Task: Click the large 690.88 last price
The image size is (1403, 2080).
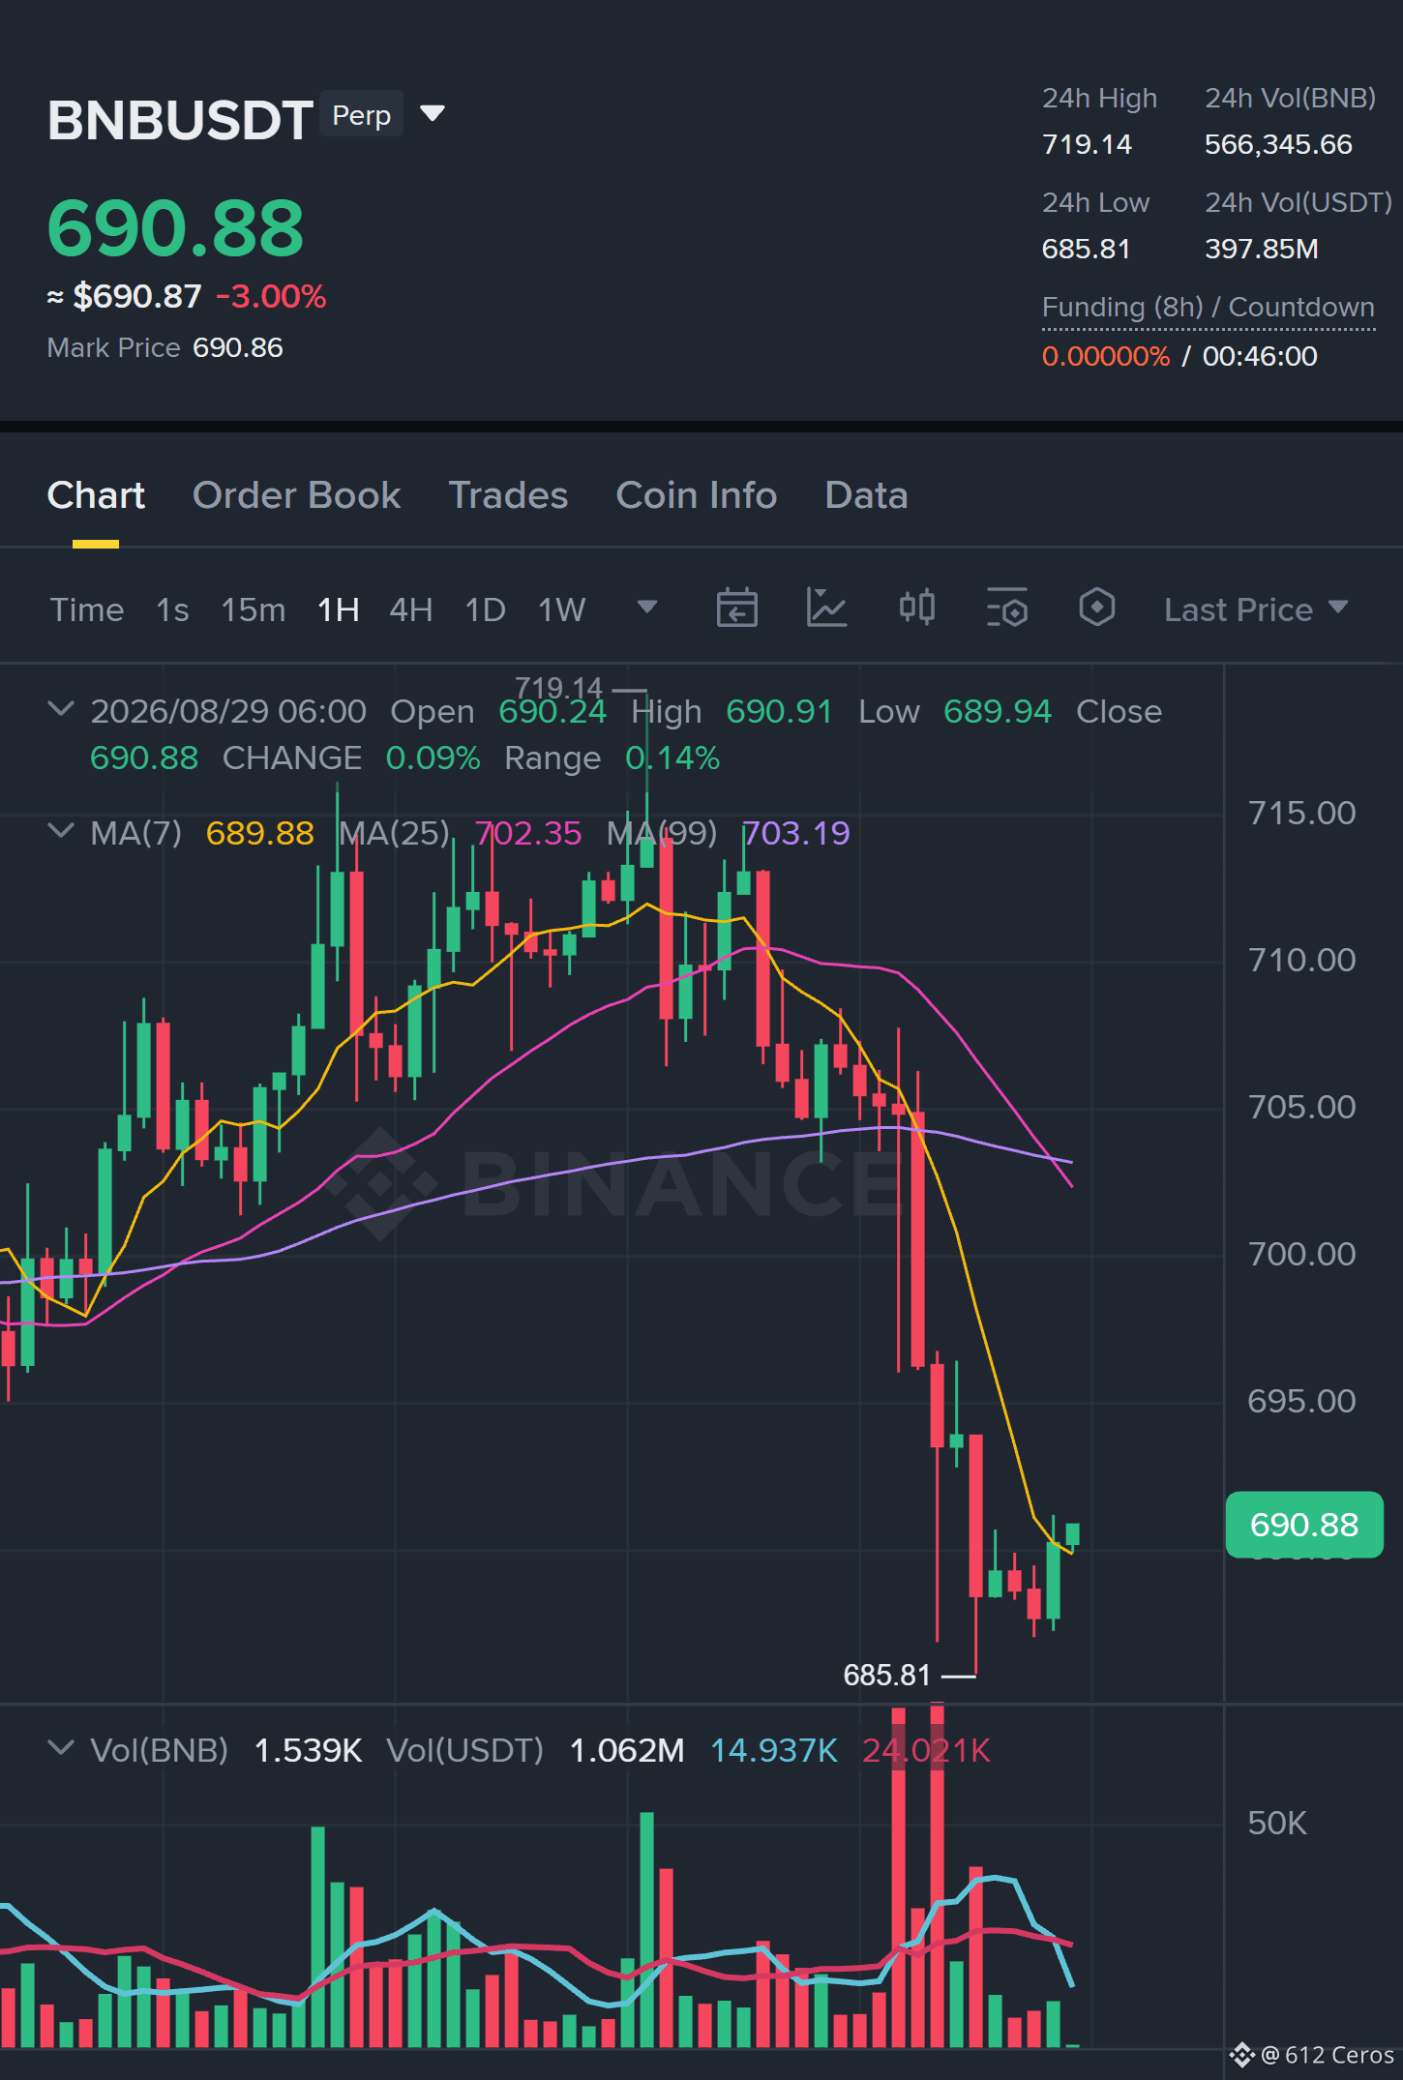Action: click(x=175, y=228)
